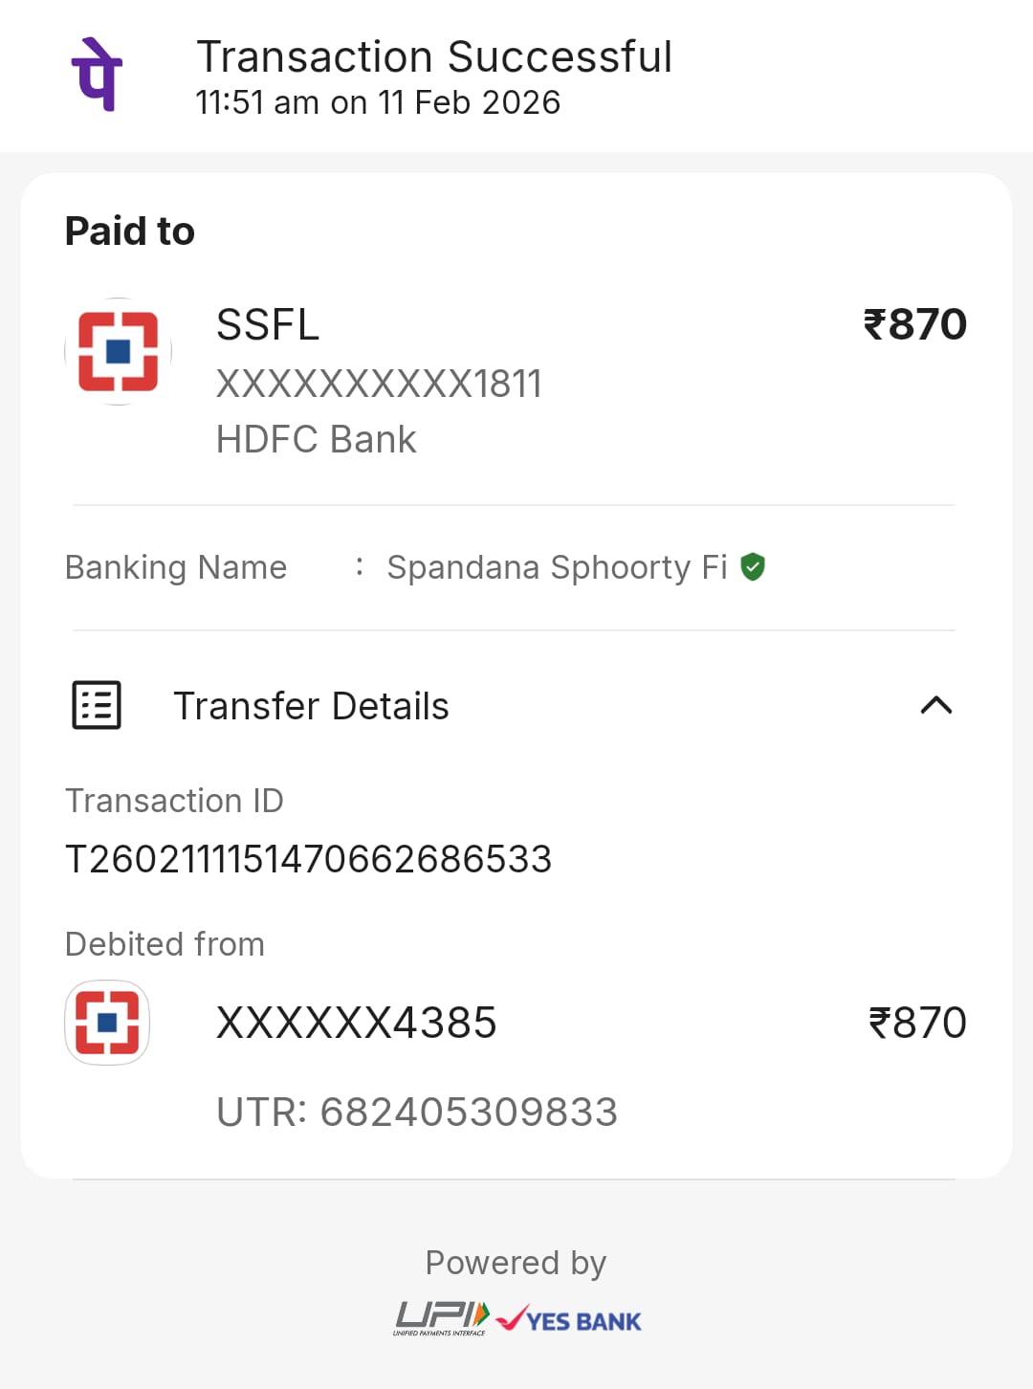1033x1389 pixels.
Task: Collapse Transfer Details with the chevron
Action: tap(935, 706)
